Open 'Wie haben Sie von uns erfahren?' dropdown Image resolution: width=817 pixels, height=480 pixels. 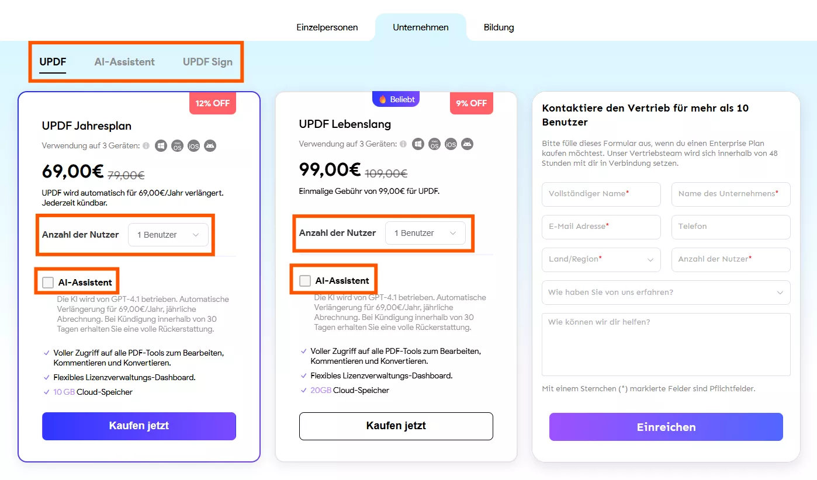666,293
